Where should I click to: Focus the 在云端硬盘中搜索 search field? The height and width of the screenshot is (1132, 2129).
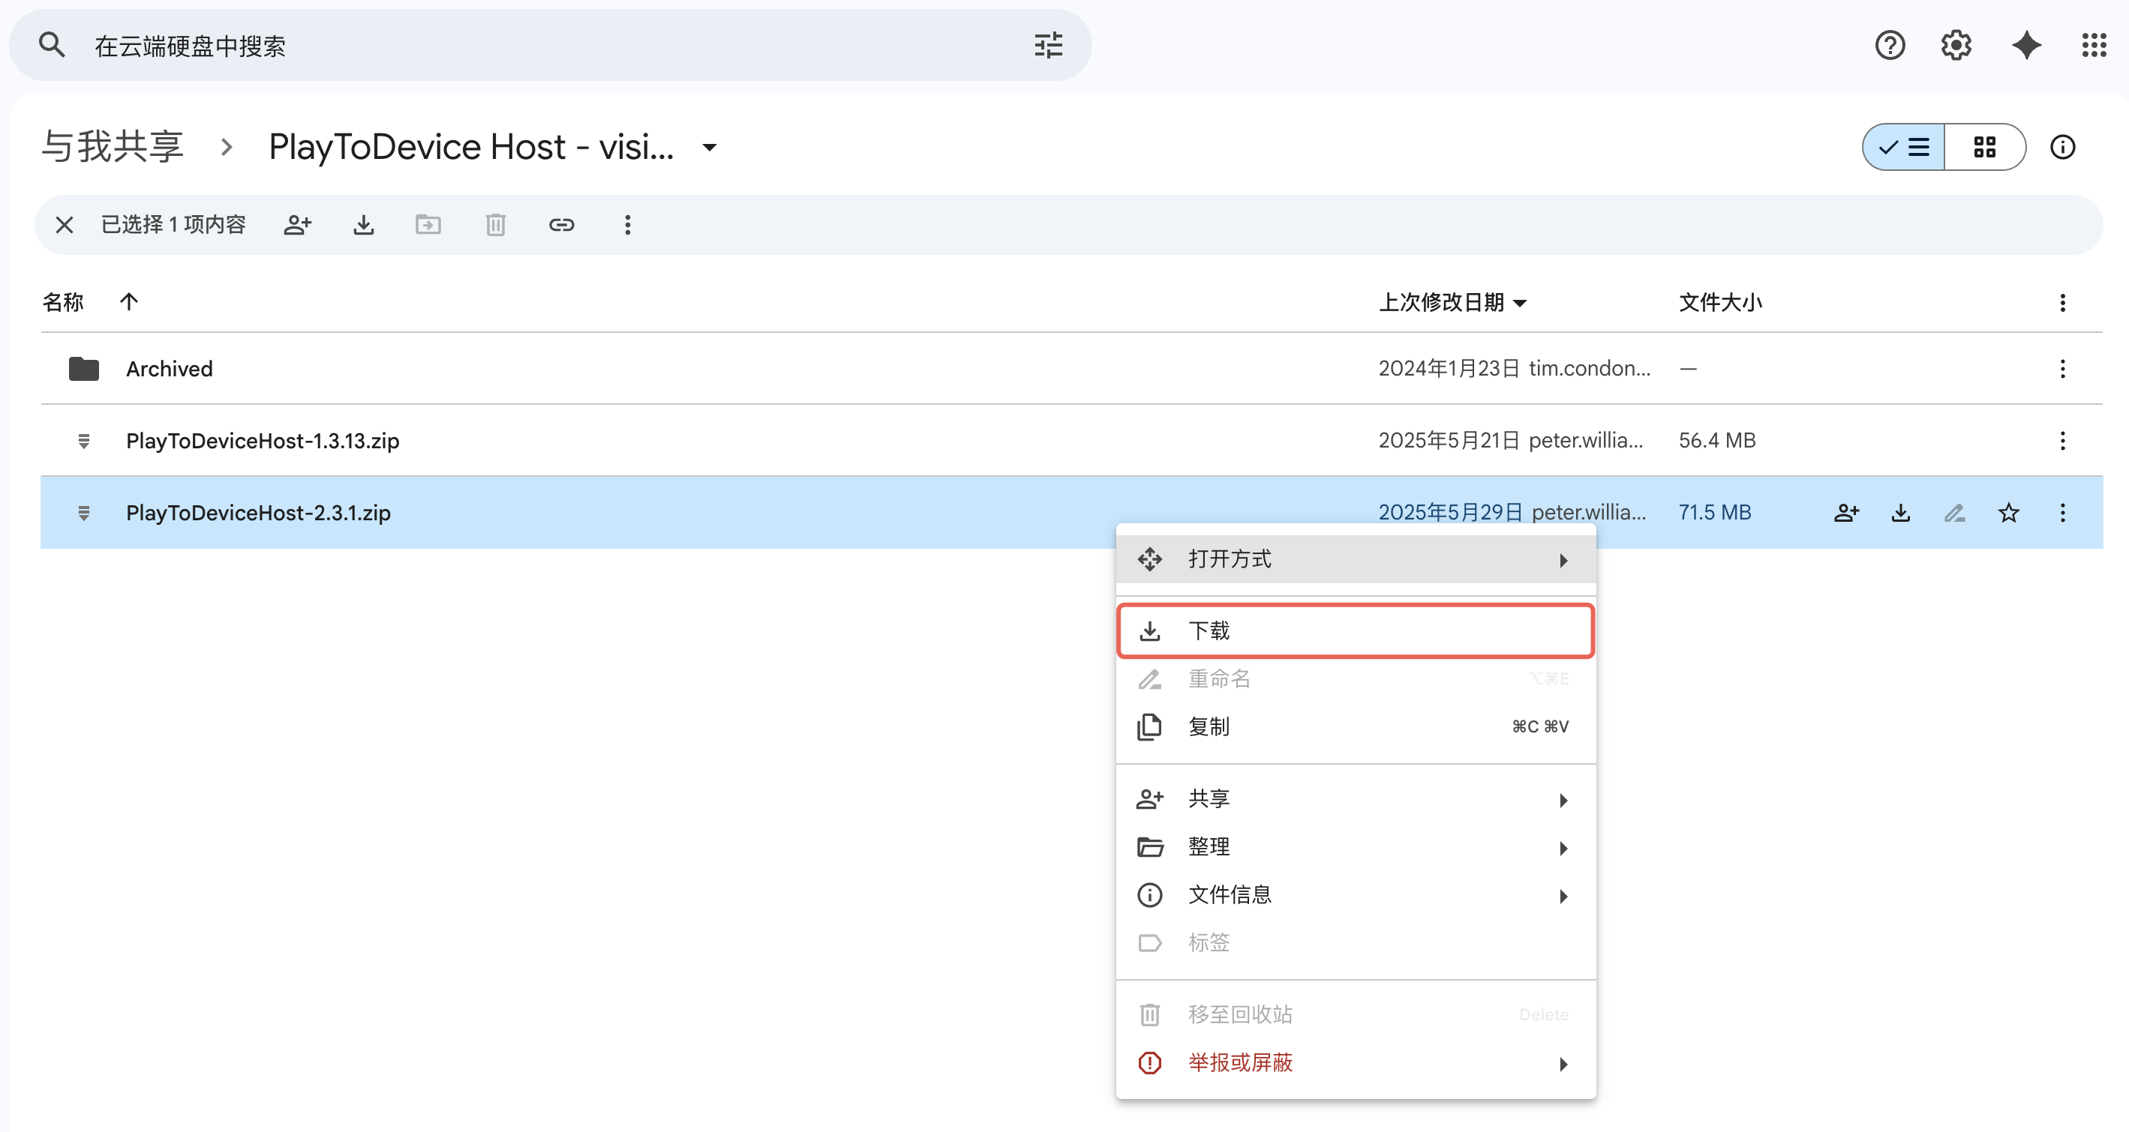(x=550, y=44)
